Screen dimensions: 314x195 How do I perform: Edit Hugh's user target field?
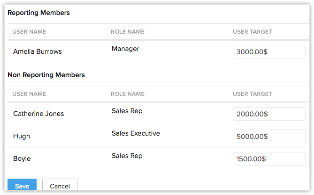click(269, 137)
